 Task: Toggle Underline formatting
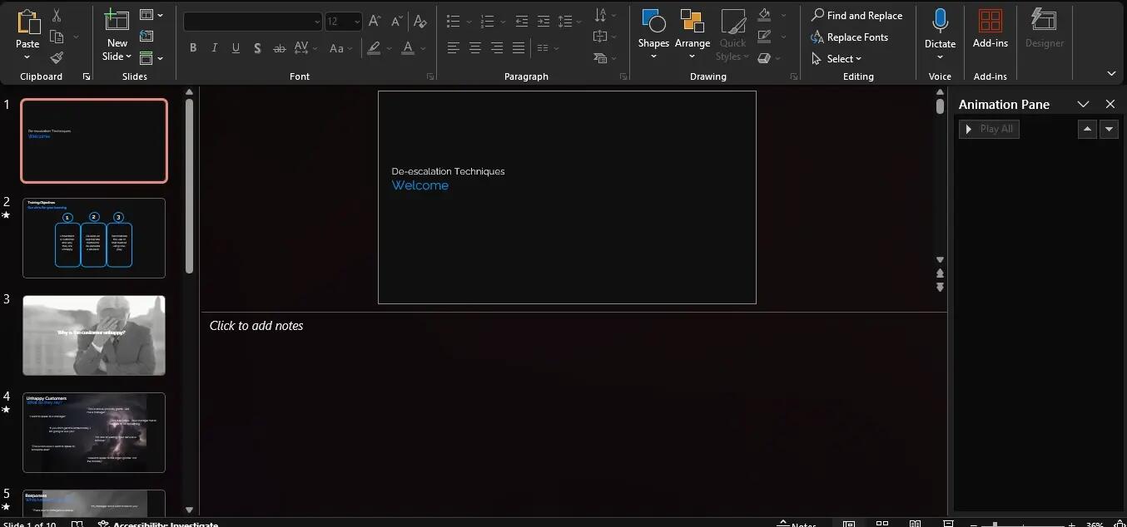point(236,48)
